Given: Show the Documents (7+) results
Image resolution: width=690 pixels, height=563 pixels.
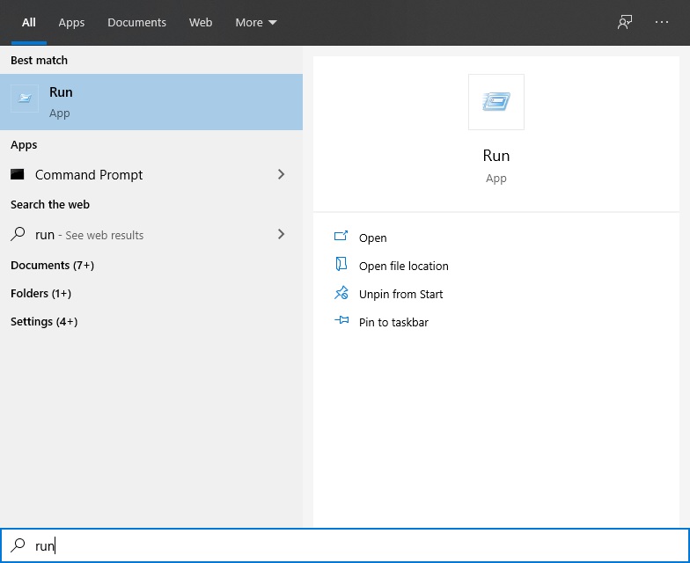Looking at the screenshot, I should tap(52, 265).
